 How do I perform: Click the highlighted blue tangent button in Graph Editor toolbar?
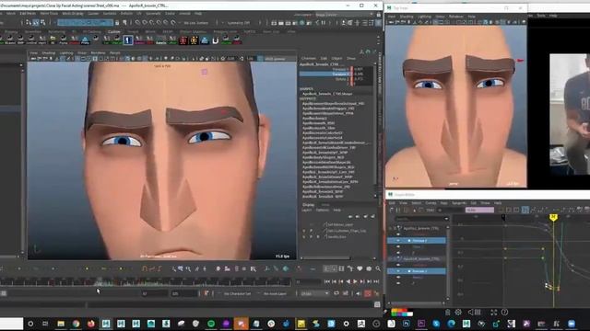coord(525,211)
